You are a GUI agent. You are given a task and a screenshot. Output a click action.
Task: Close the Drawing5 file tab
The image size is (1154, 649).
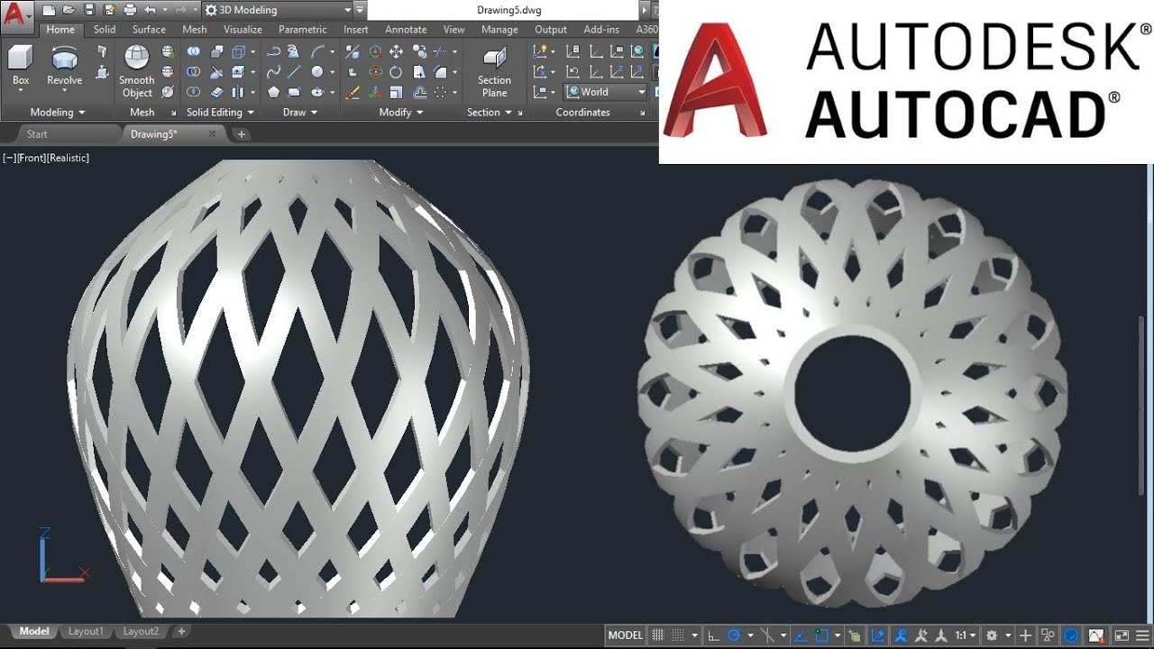213,134
